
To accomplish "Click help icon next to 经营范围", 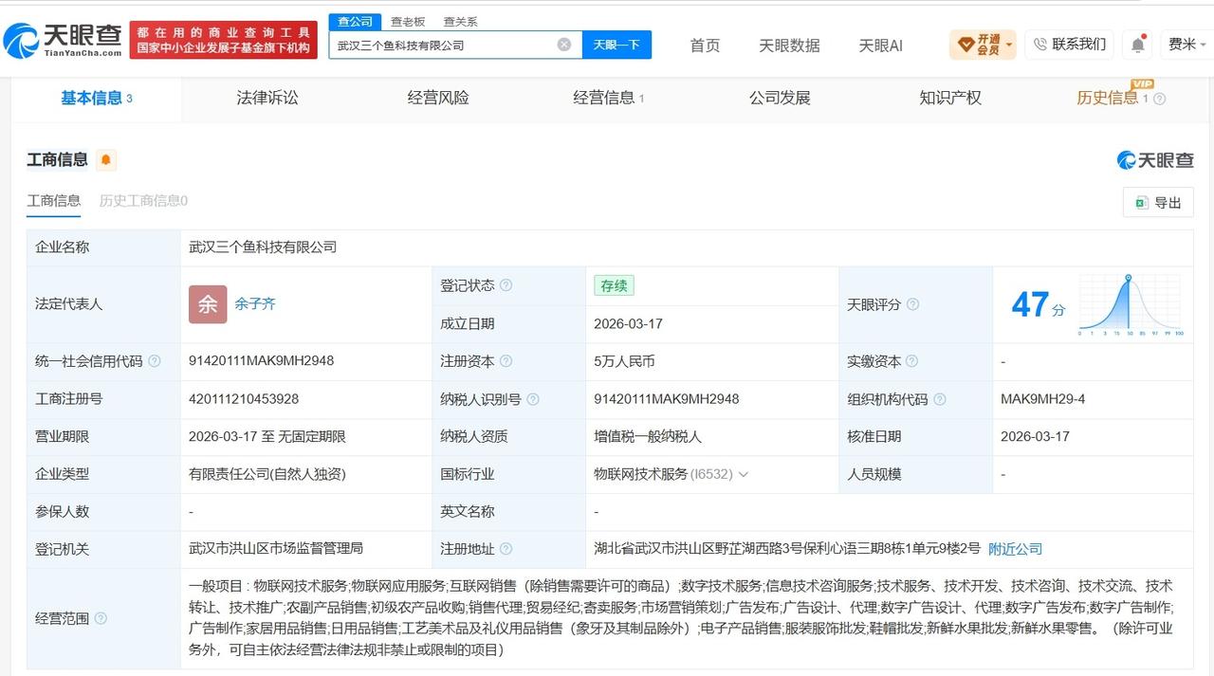I will click(101, 618).
